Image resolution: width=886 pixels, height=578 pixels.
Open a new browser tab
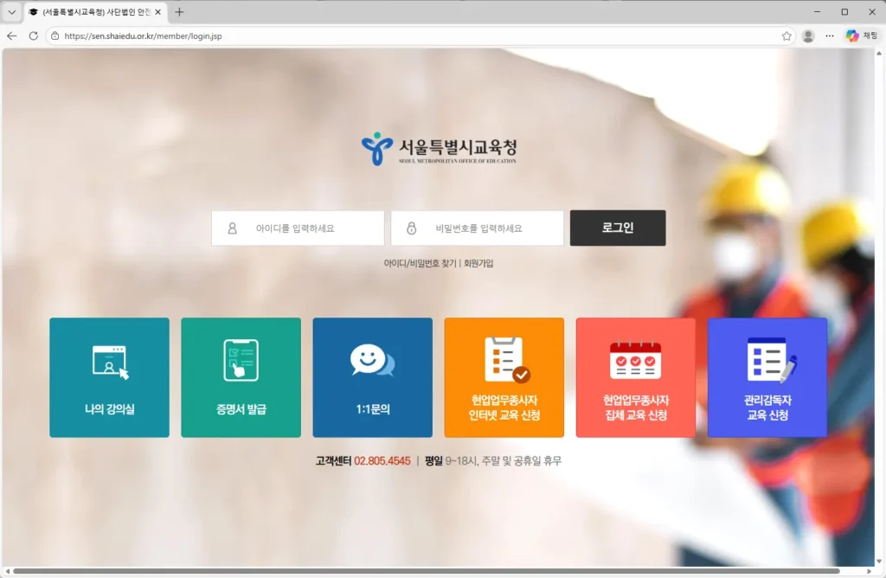coord(178,11)
